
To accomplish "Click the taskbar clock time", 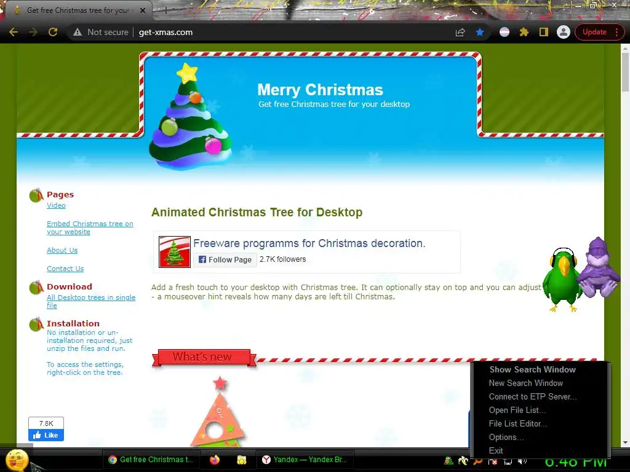I will pyautogui.click(x=576, y=462).
